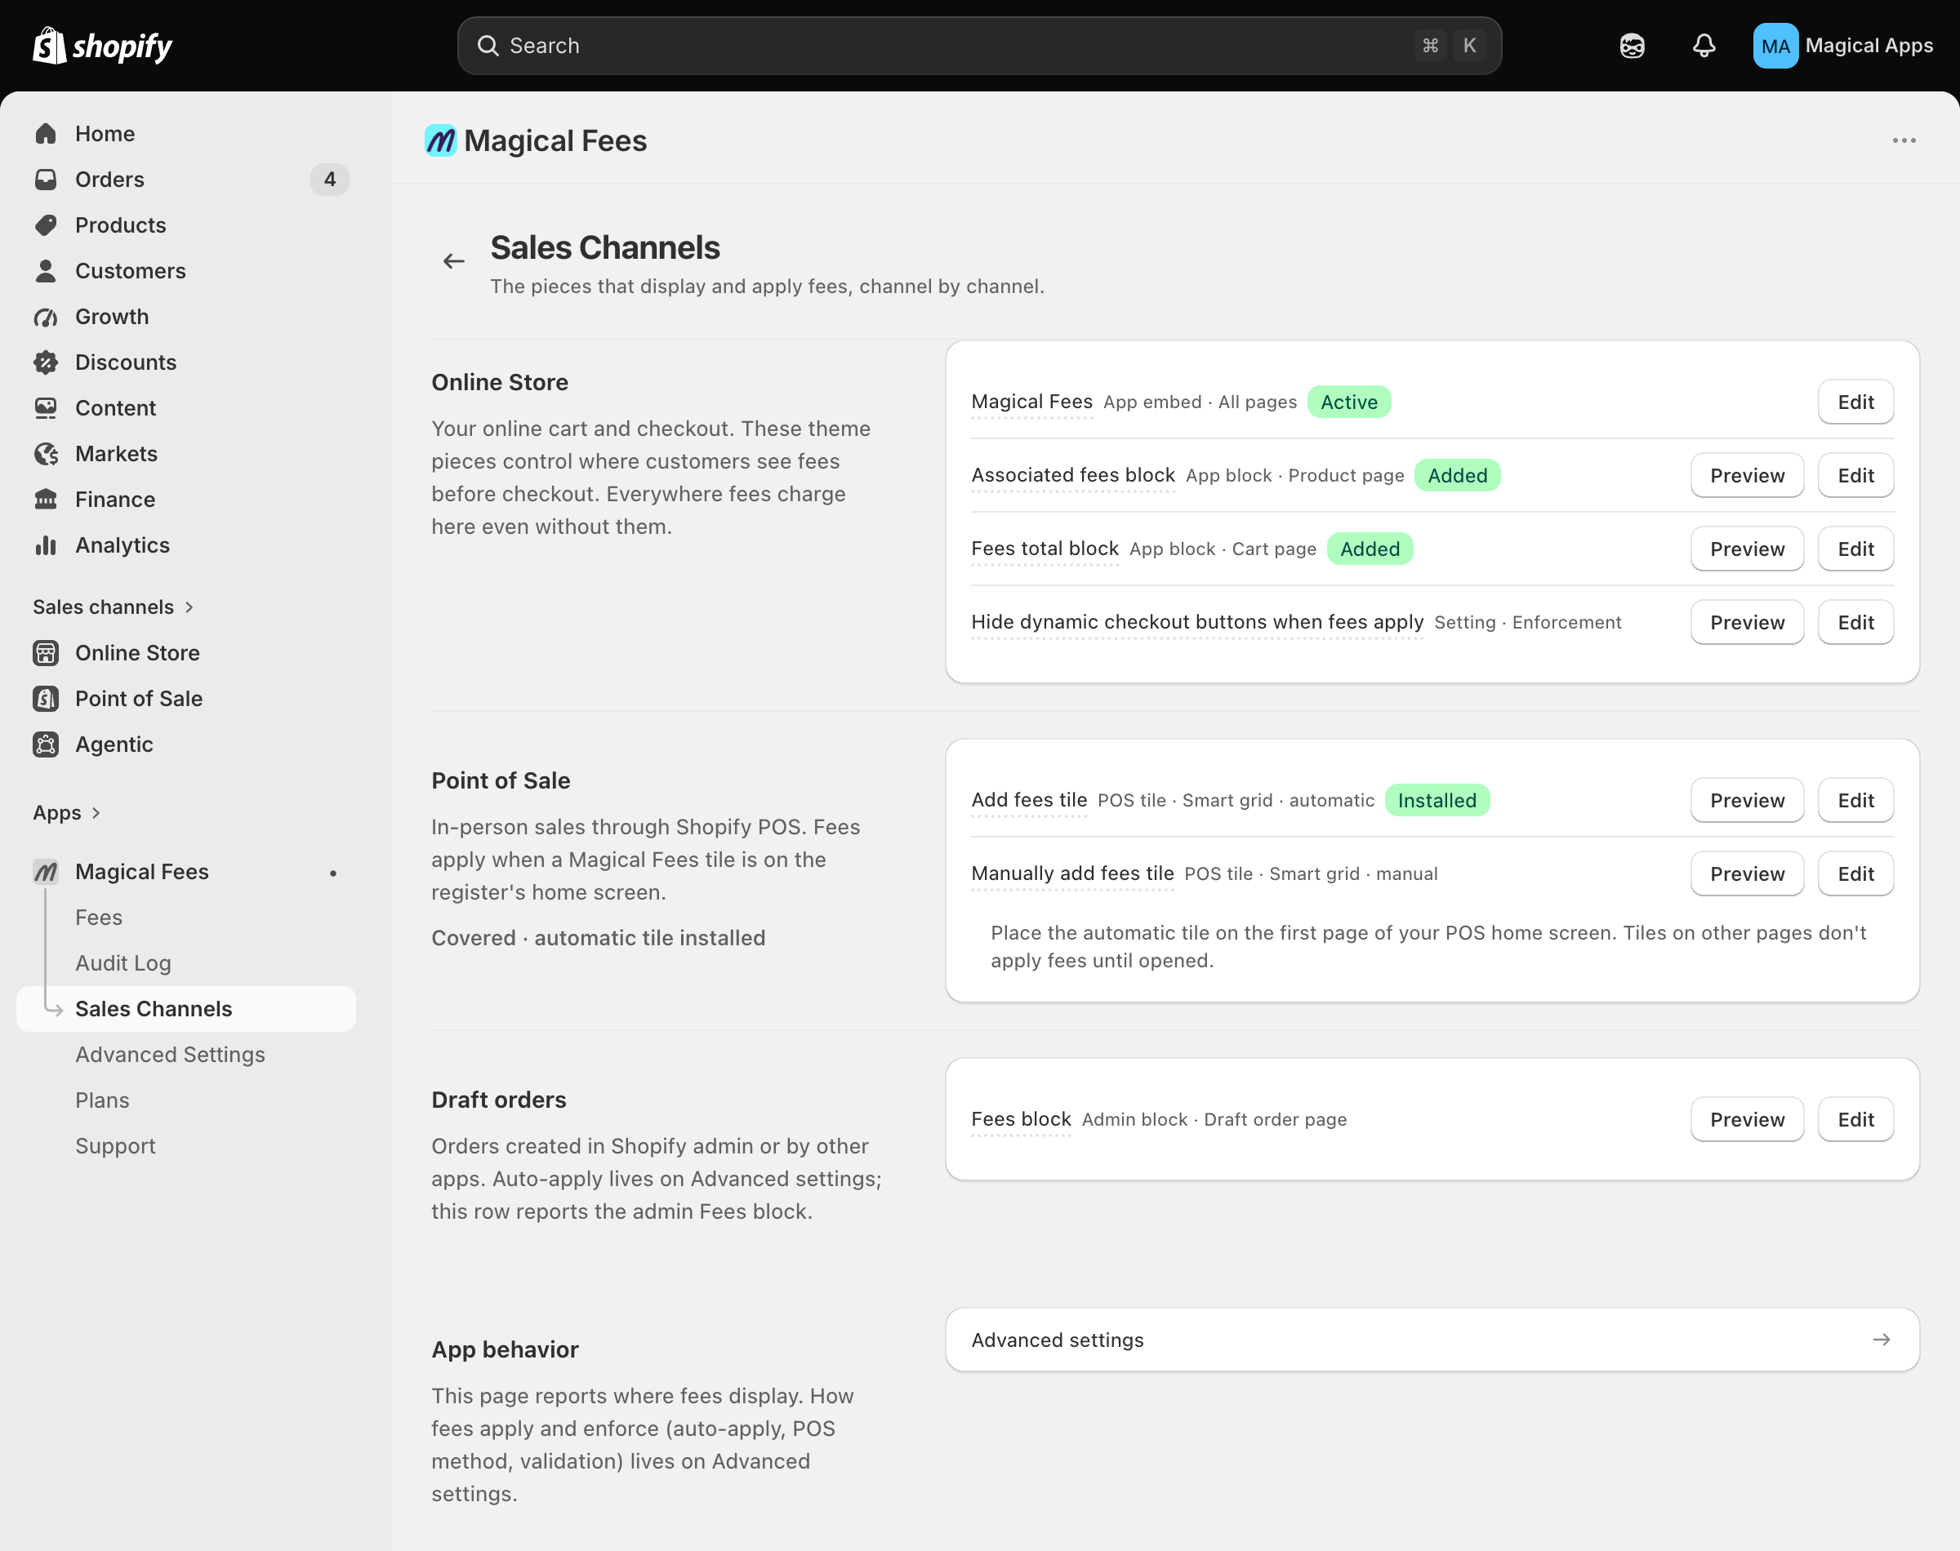The width and height of the screenshot is (1960, 1551).
Task: Click the arrow on Advanced settings card
Action: 1881,1340
